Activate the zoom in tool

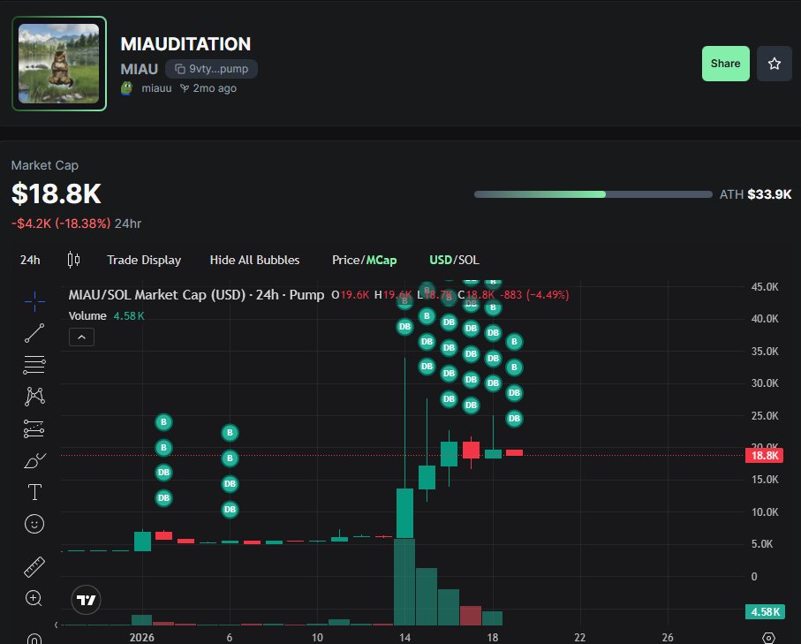pyautogui.click(x=34, y=598)
